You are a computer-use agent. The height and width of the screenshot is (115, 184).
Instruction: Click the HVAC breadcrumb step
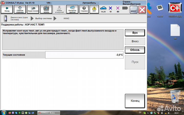click(x=66, y=18)
